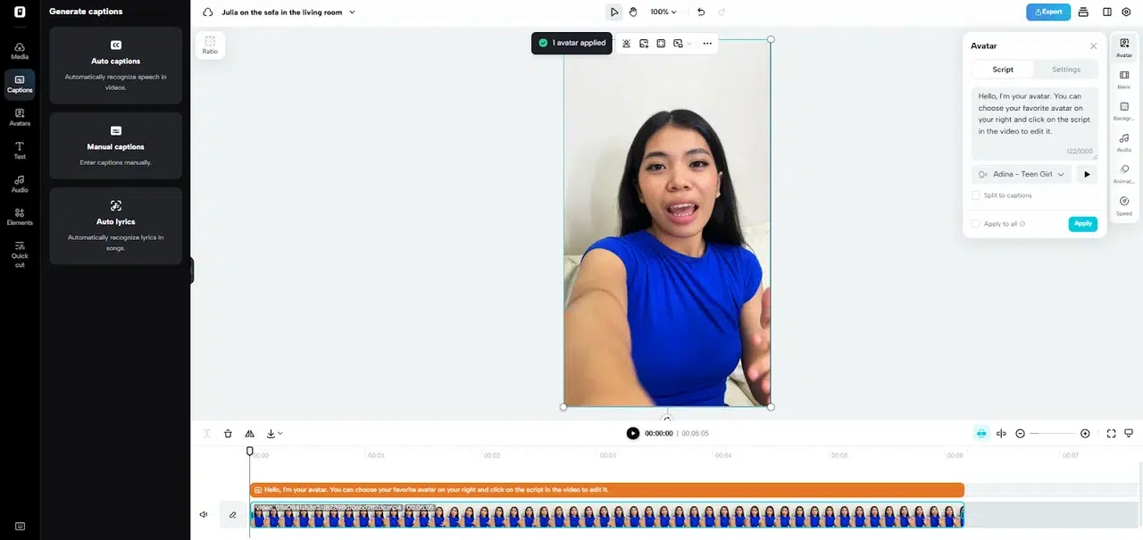Click the Export button
1143x540 pixels.
[1048, 12]
